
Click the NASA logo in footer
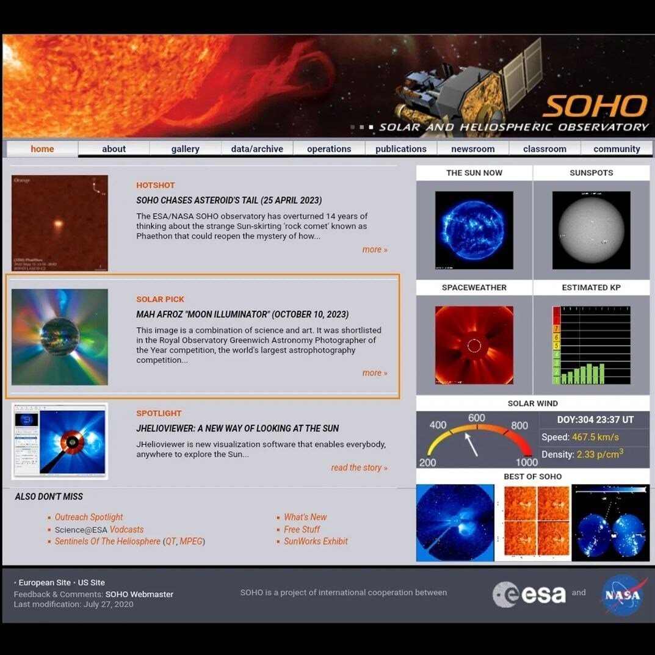pos(621,594)
